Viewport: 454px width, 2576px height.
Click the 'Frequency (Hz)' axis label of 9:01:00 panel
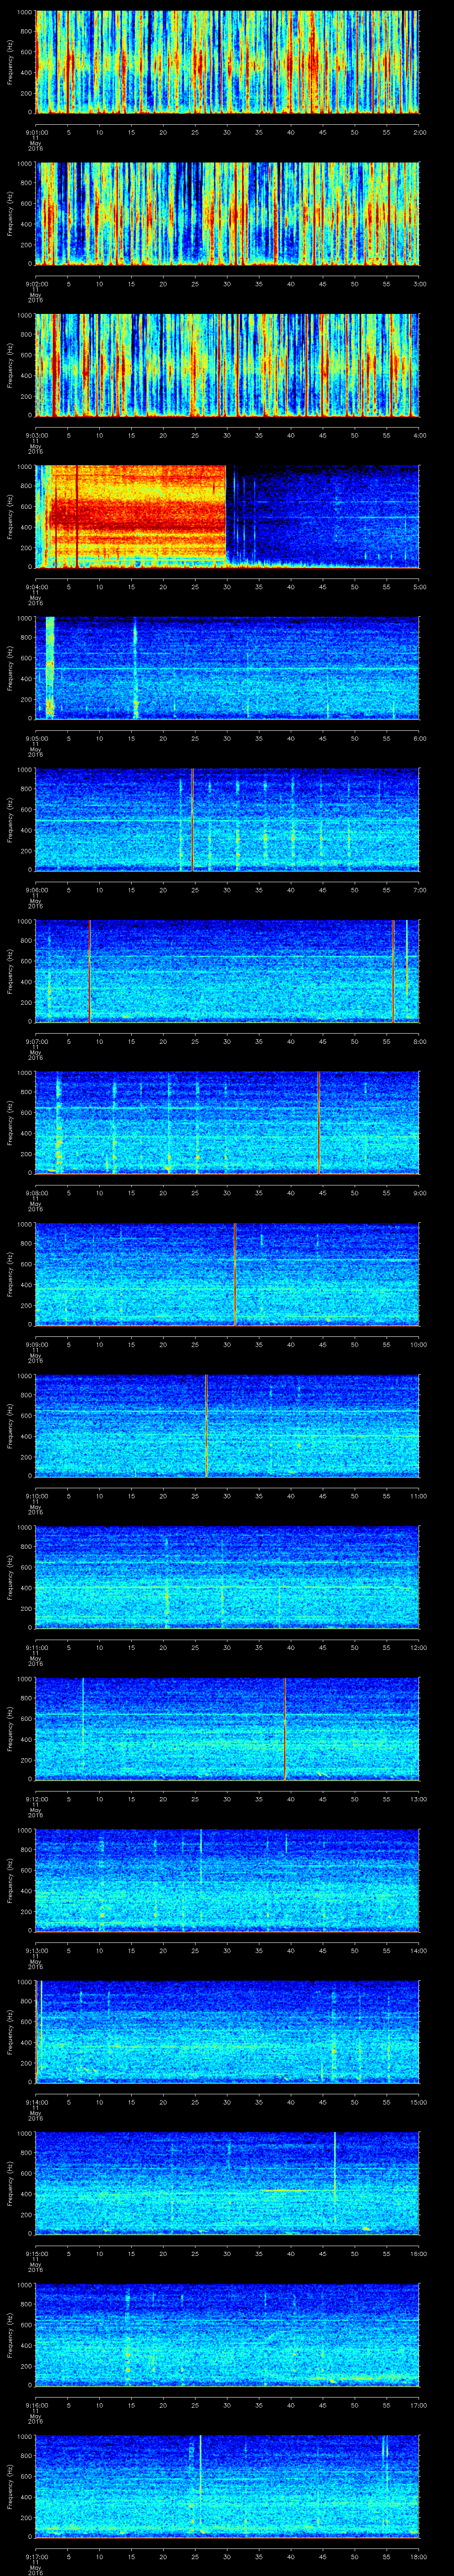click(x=10, y=62)
